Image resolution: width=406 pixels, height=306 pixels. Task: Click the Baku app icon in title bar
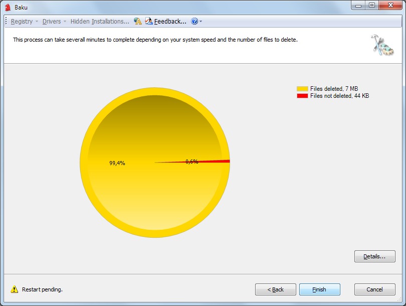click(x=8, y=7)
